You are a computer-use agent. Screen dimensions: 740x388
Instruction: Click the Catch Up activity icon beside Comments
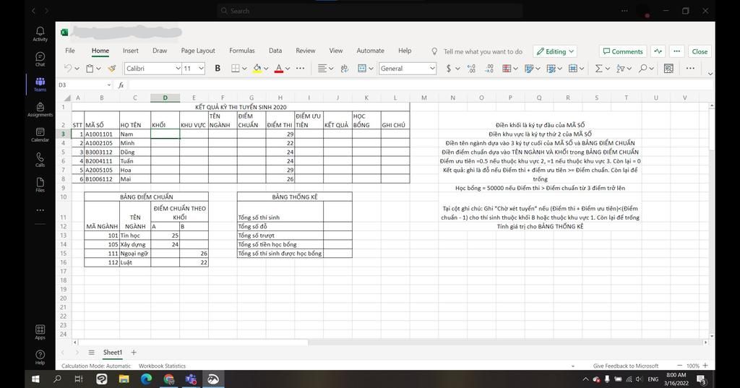(x=658, y=51)
